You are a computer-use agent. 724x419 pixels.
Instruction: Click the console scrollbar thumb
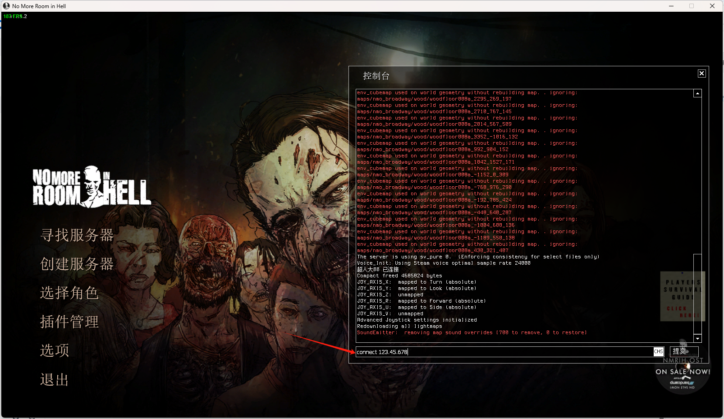click(x=697, y=294)
